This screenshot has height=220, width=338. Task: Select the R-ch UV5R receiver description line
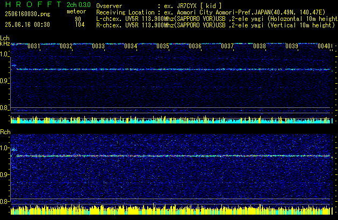pos(215,25)
